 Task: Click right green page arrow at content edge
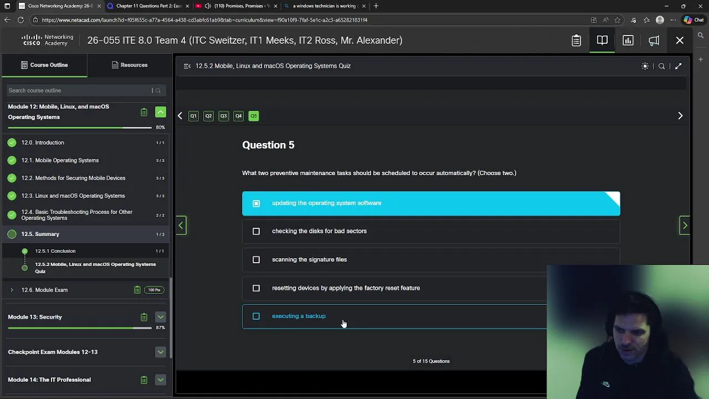(685, 226)
